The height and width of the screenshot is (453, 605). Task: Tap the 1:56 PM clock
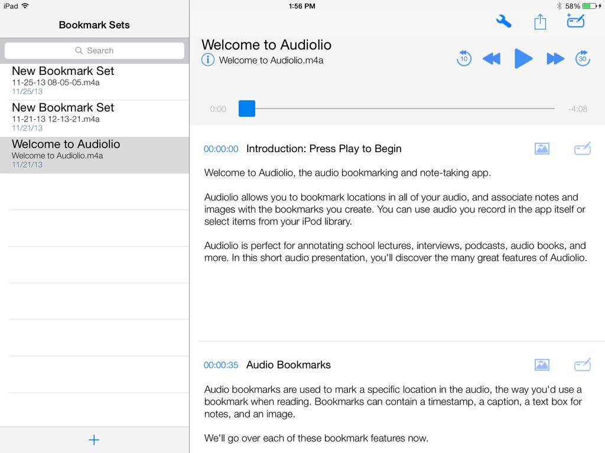(302, 6)
